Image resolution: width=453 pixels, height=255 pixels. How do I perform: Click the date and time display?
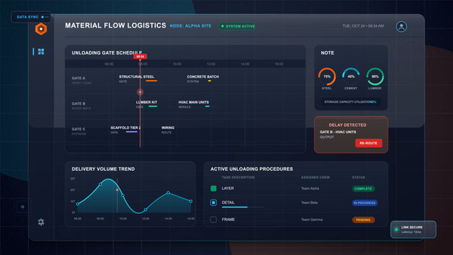pyautogui.click(x=363, y=26)
